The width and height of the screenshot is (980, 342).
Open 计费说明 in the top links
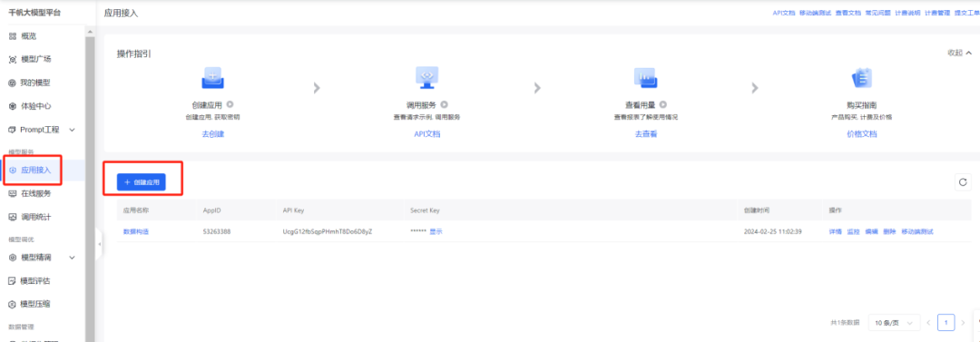(x=906, y=13)
